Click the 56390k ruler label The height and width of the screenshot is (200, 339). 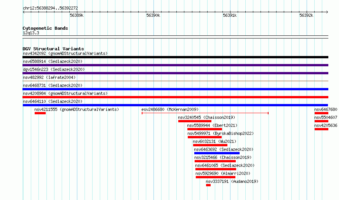tap(153, 15)
